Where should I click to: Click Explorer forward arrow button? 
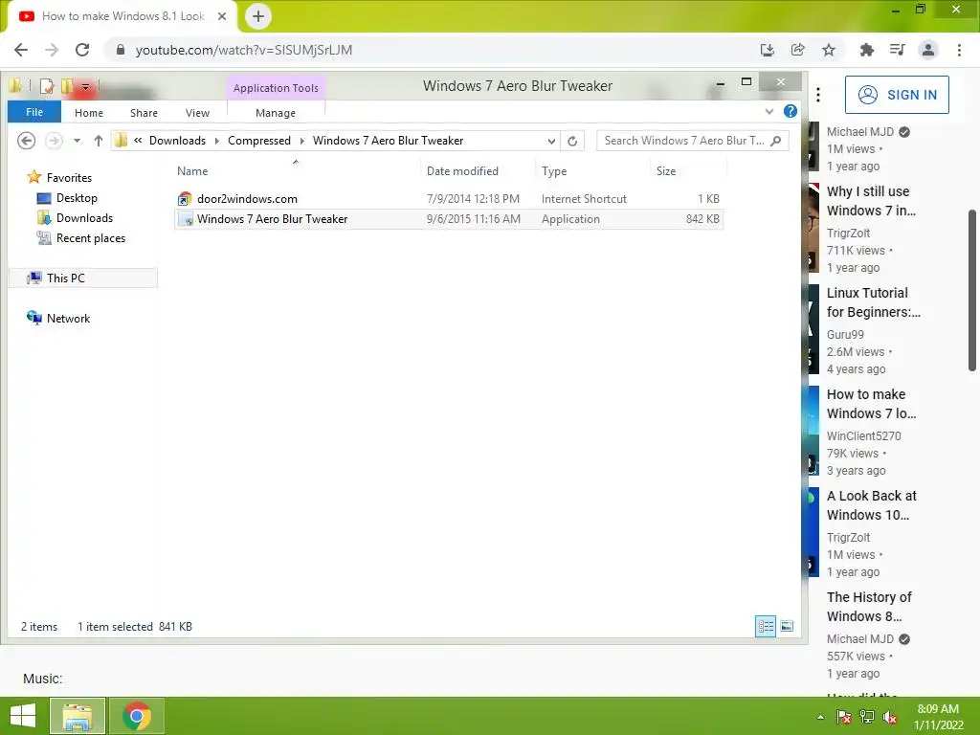(x=55, y=141)
